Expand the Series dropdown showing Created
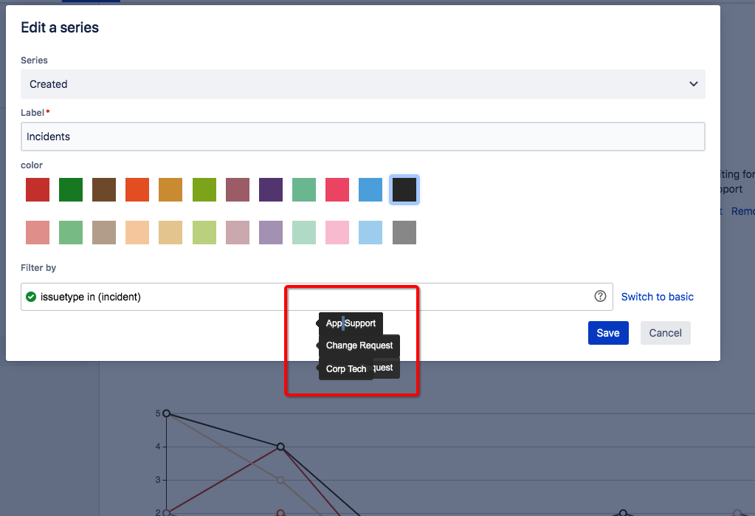Viewport: 755px width, 516px height. point(363,84)
